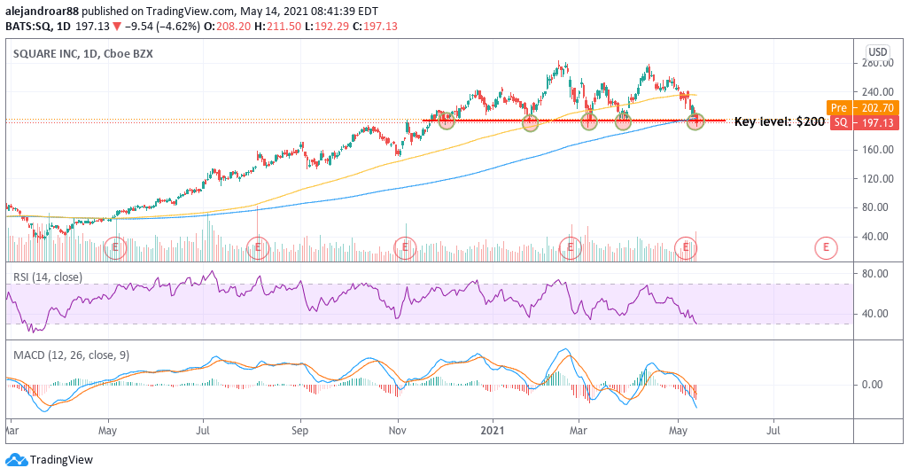Open the earnings E marker near May 2021
Viewport: 909px width, 476px height.
pos(686,248)
